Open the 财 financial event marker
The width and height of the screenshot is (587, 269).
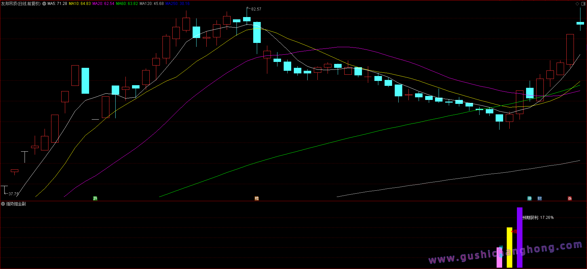[540, 199]
